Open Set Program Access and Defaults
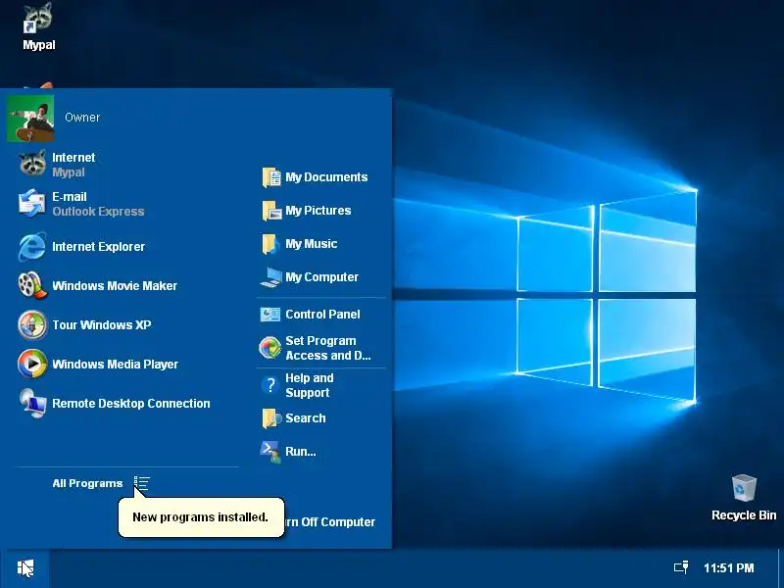This screenshot has width=784, height=588. pyautogui.click(x=315, y=348)
